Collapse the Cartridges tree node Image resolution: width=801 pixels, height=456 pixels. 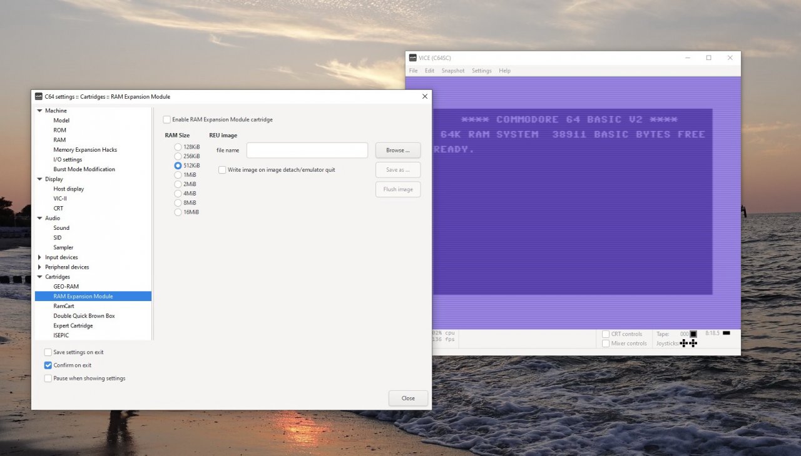click(x=39, y=277)
